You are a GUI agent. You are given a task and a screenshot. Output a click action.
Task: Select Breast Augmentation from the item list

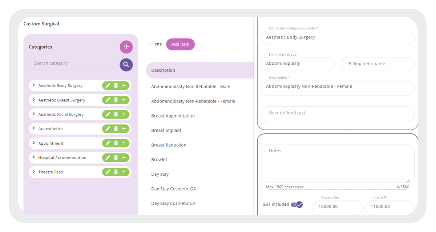click(173, 116)
